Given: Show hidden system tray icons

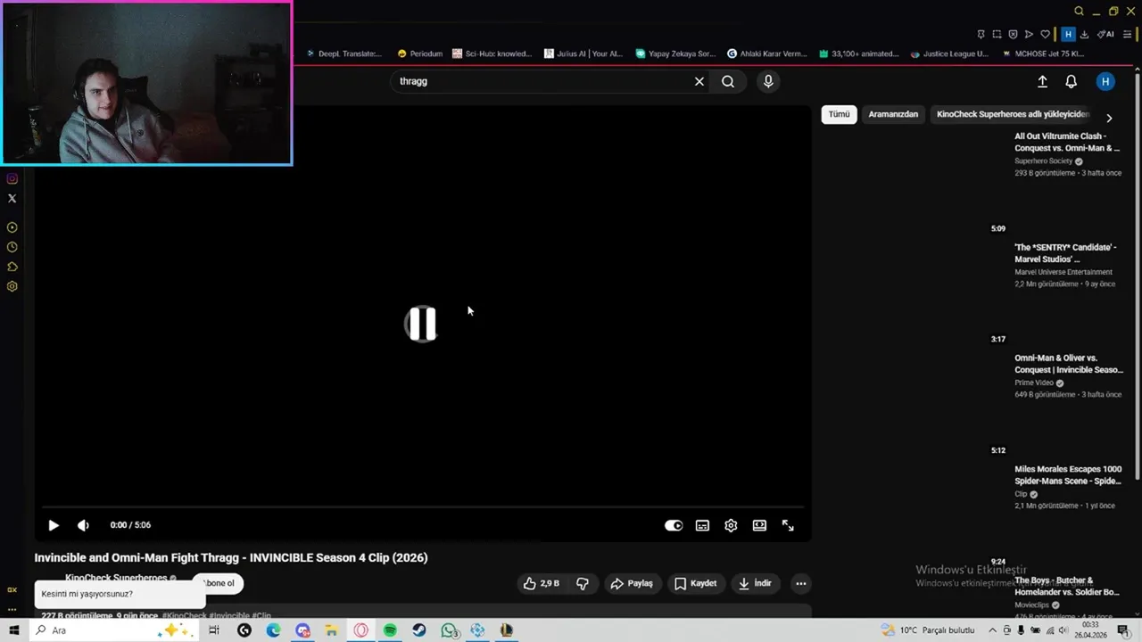Looking at the screenshot, I should tap(992, 630).
